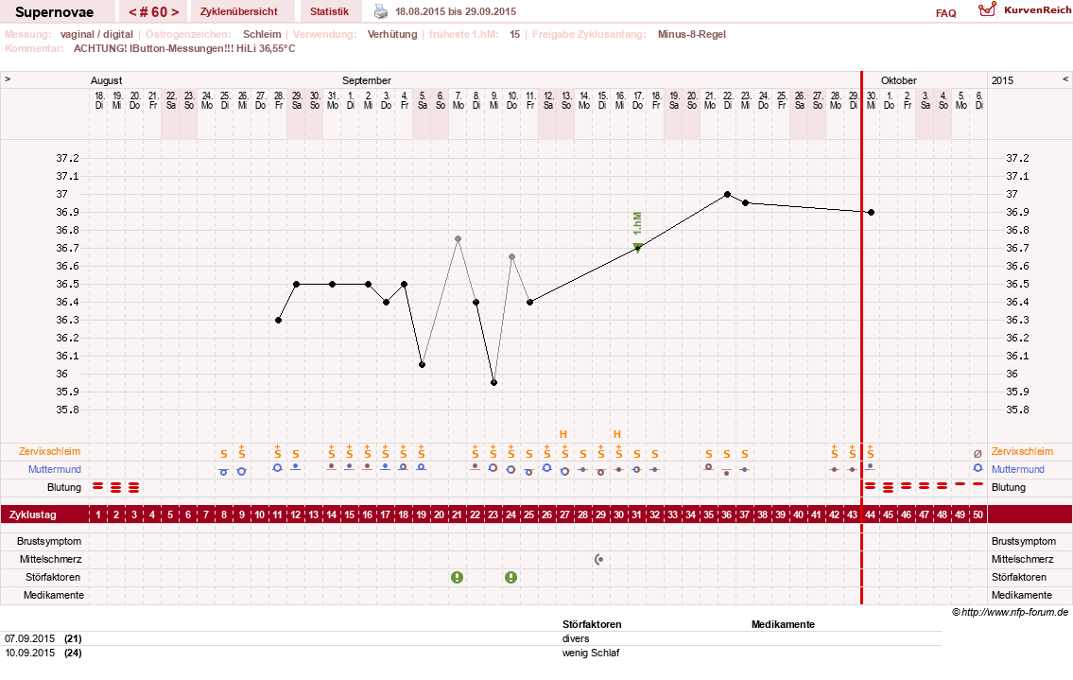Screen dimensions: 1073x680
Task: Click the bleeding symbol on cycle day 3
Action: [x=133, y=488]
